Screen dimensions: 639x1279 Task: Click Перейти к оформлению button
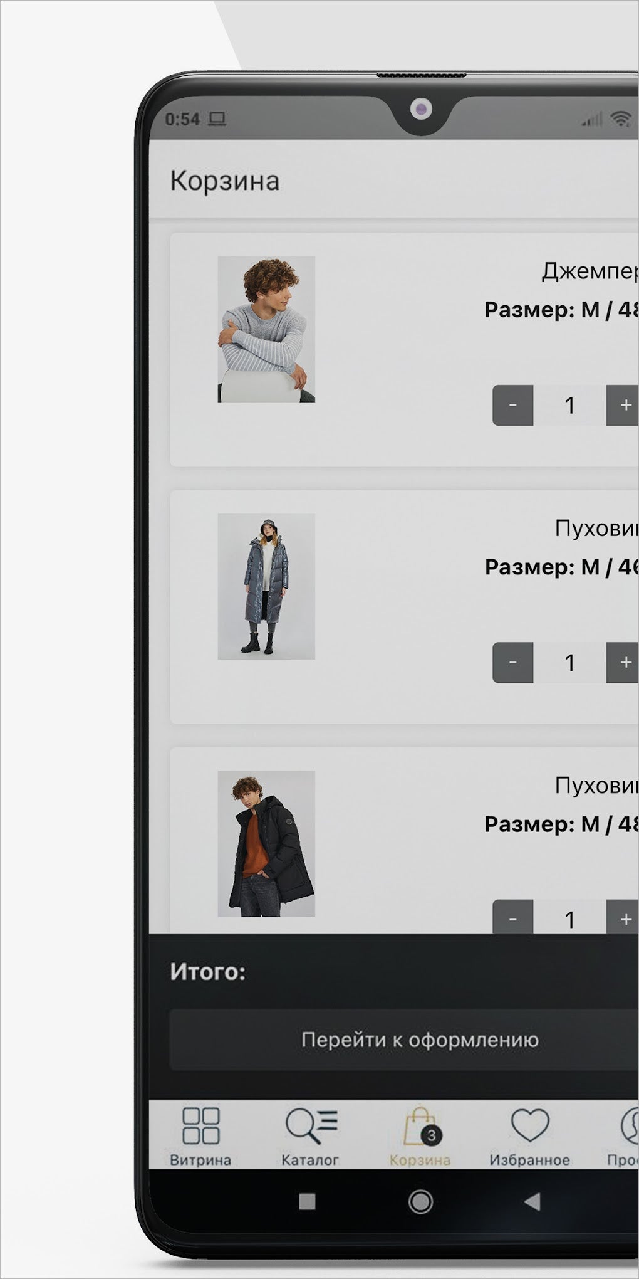pyautogui.click(x=404, y=1040)
